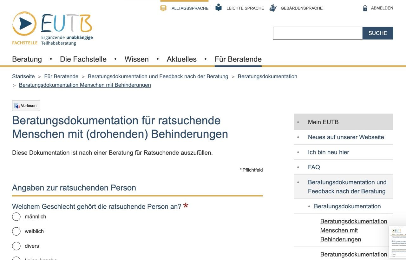The height and width of the screenshot is (260, 406).
Task: Click the Leichte Sprache book icon
Action: pyautogui.click(x=219, y=8)
